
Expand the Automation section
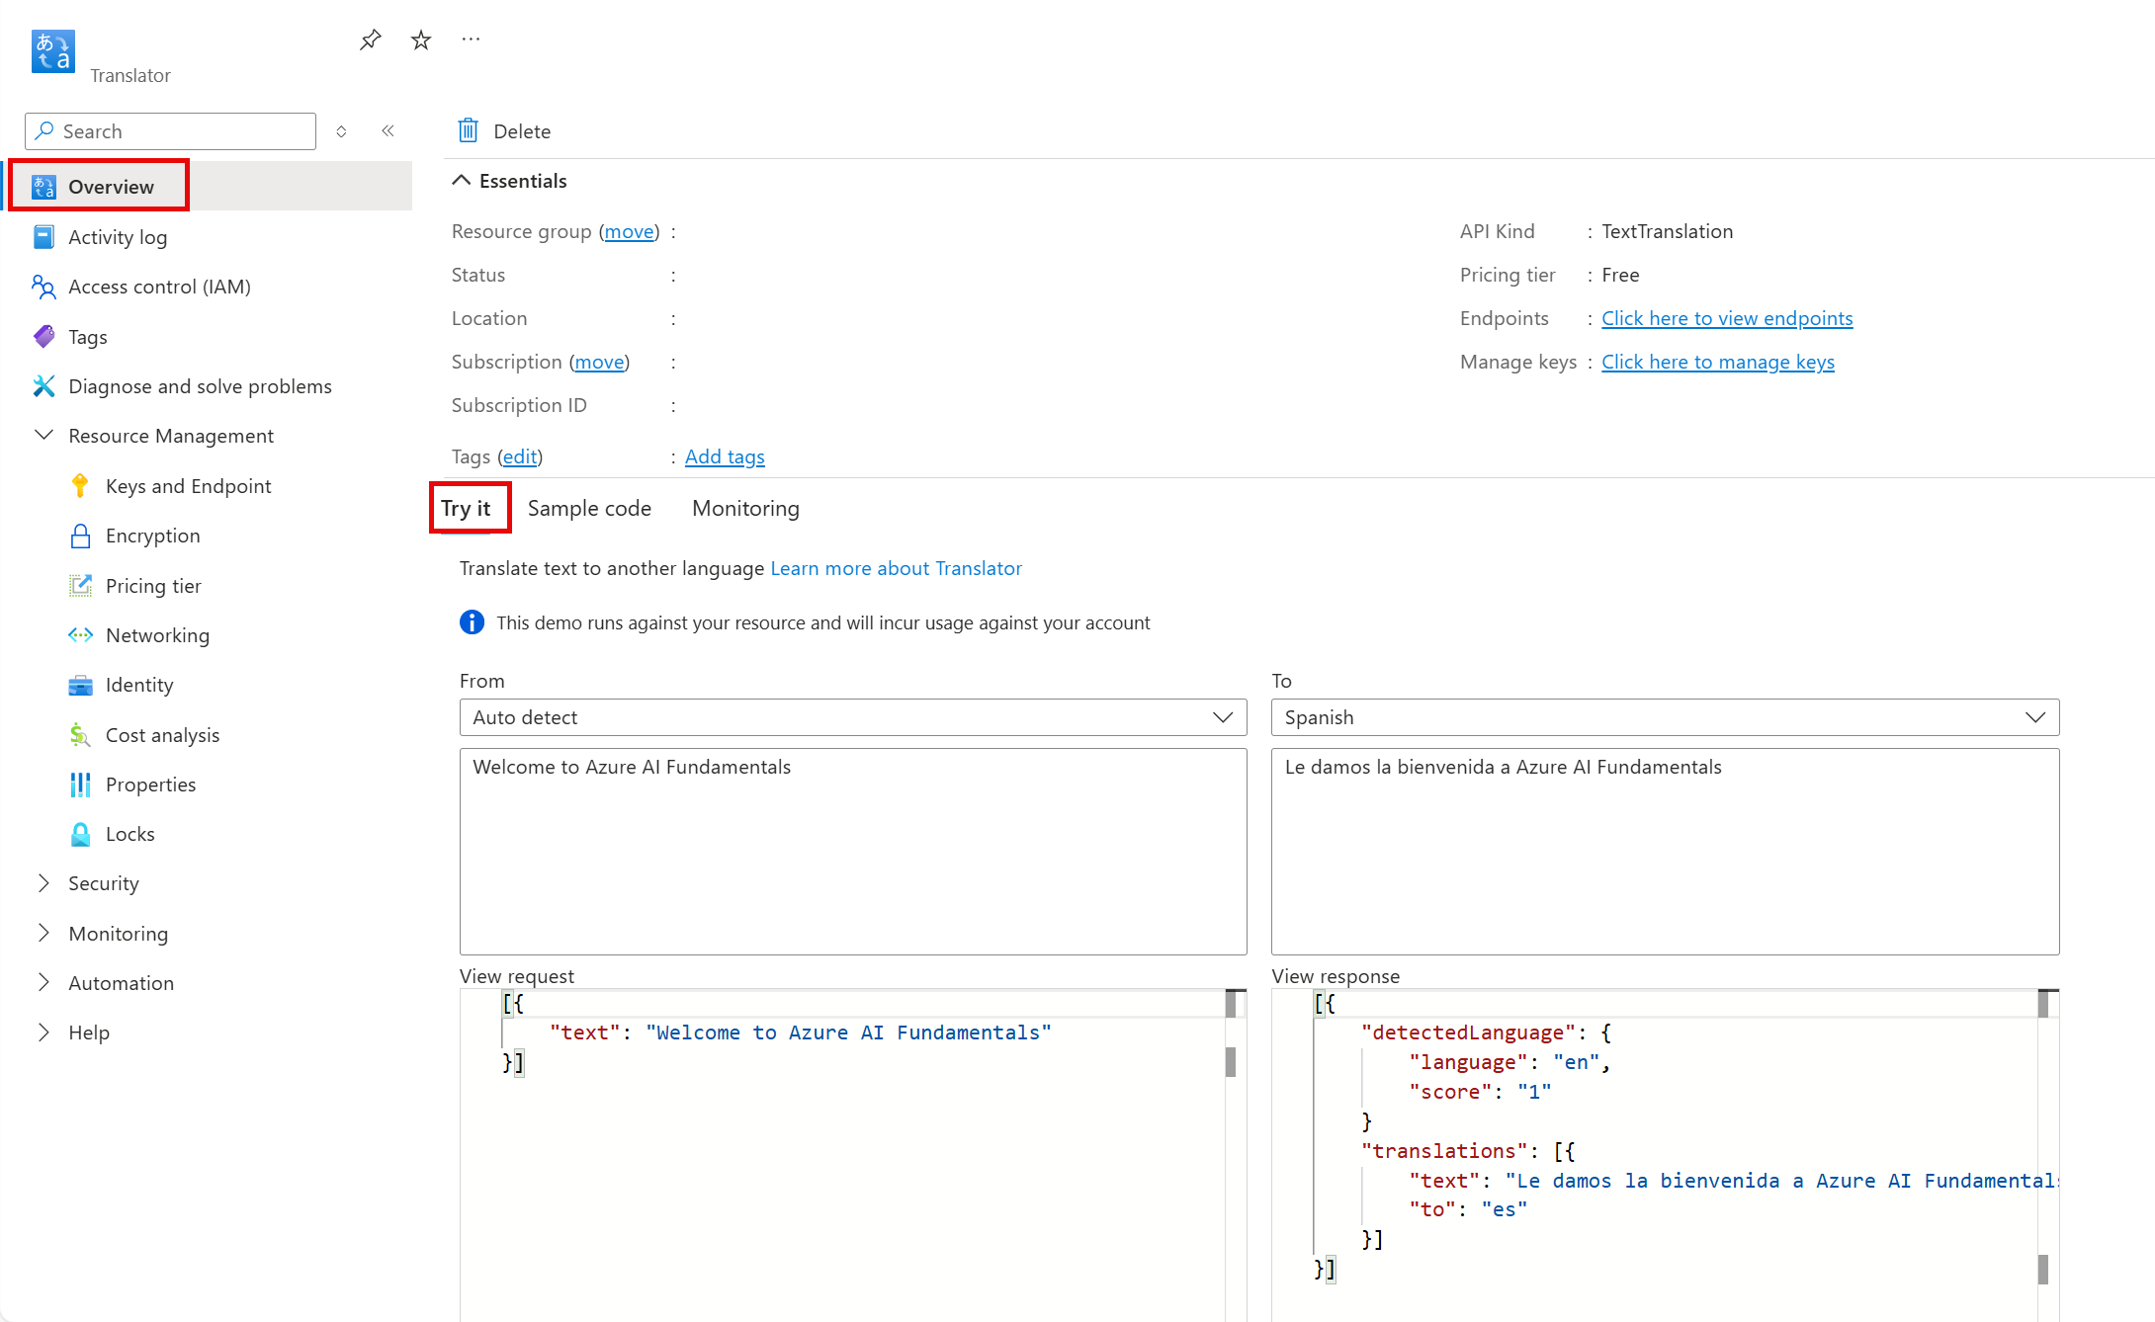click(43, 982)
